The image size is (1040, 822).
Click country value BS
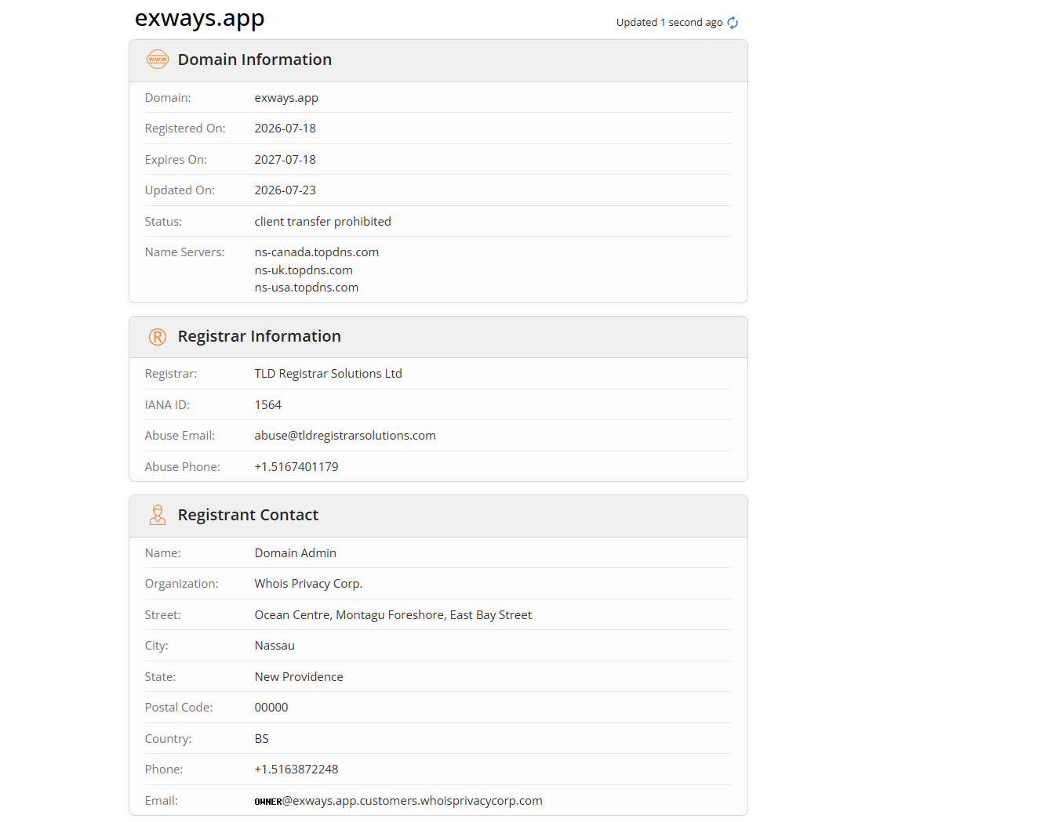[261, 739]
